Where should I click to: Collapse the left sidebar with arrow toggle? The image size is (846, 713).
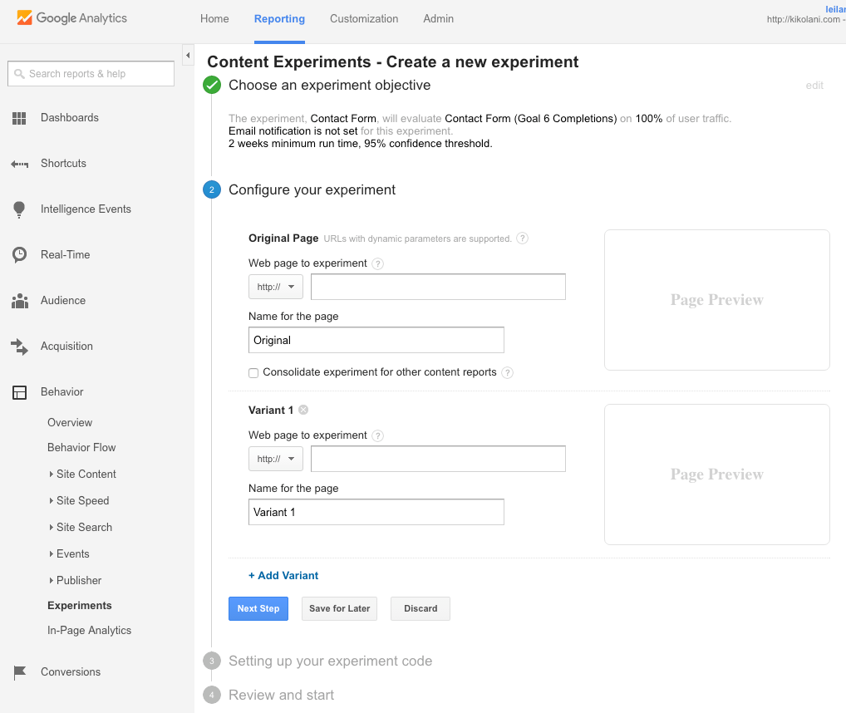point(188,56)
